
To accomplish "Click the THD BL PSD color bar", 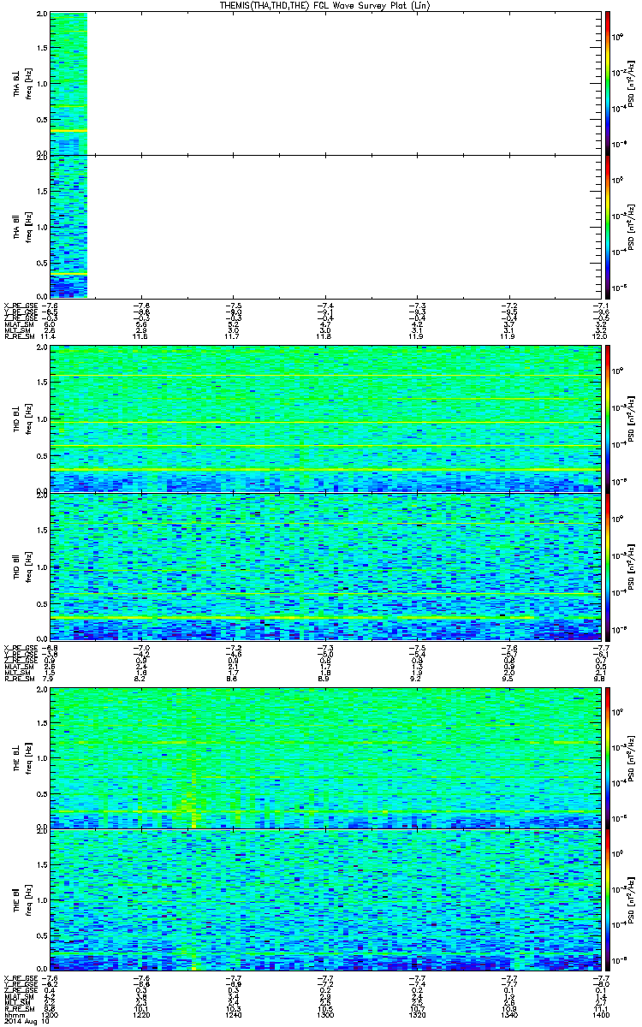I will click(607, 418).
